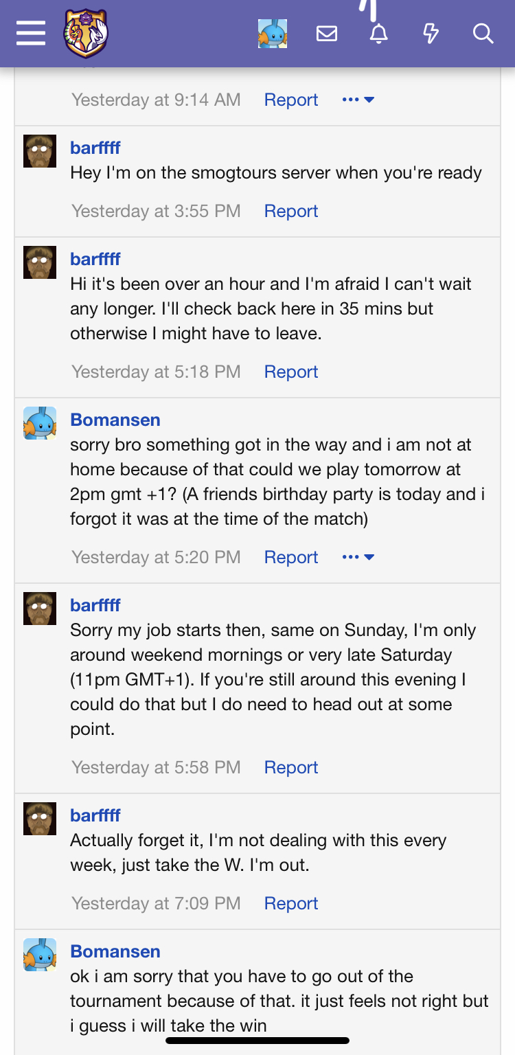Tap the home indicator bar at bottom
The height and width of the screenshot is (1055, 515).
(257, 1041)
